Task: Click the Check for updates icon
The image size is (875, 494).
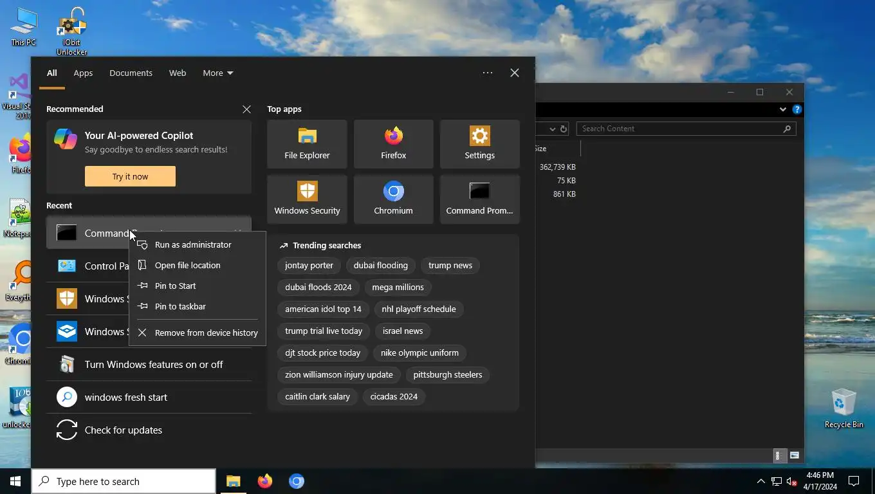Action: [x=67, y=430]
